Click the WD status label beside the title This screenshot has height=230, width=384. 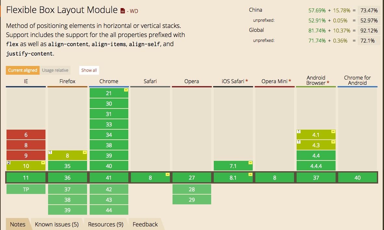tap(134, 11)
